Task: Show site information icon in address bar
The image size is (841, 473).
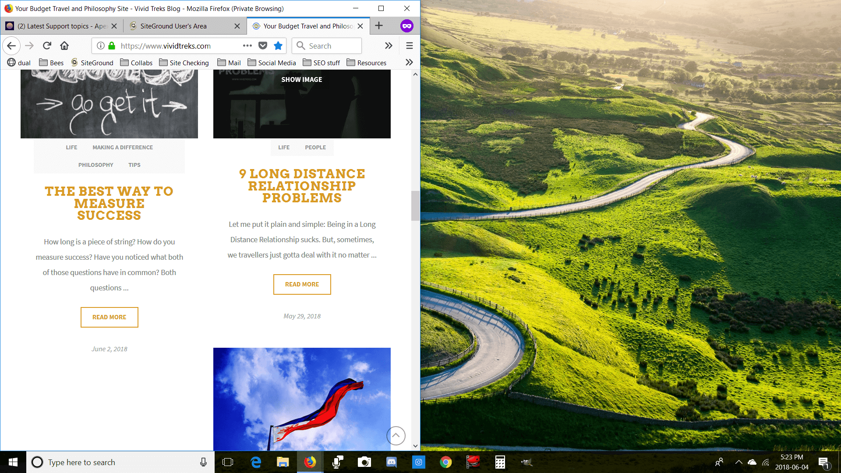Action: coord(100,46)
